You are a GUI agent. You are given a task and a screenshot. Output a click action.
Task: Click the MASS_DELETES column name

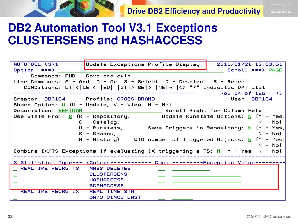coord(110,168)
